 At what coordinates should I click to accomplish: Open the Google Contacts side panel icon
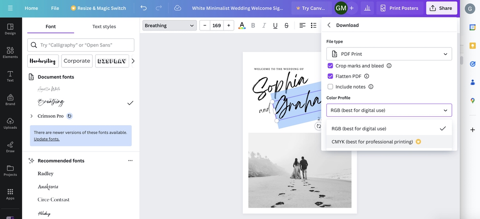(472, 82)
